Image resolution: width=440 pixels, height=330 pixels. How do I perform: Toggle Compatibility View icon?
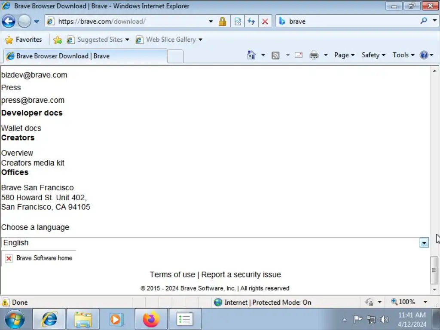pos(238,21)
